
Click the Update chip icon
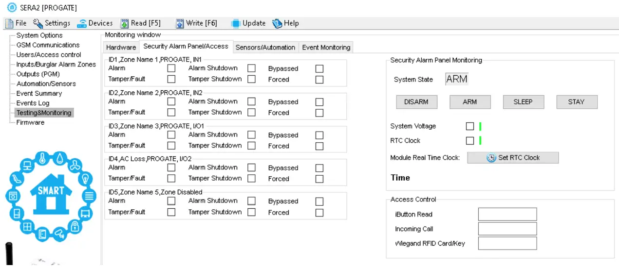coord(236,23)
